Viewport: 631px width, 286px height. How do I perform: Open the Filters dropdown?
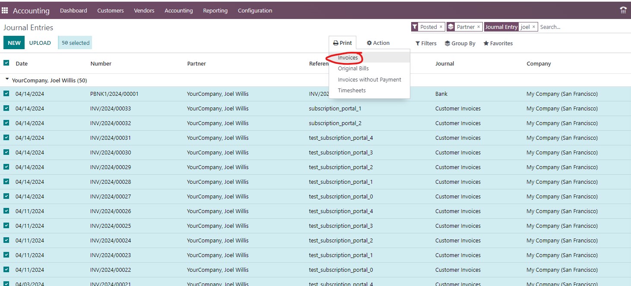pos(426,43)
